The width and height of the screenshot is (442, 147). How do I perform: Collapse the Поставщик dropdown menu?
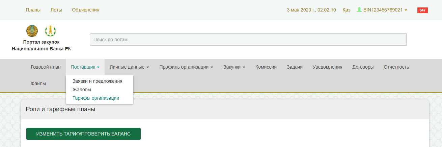(85, 67)
